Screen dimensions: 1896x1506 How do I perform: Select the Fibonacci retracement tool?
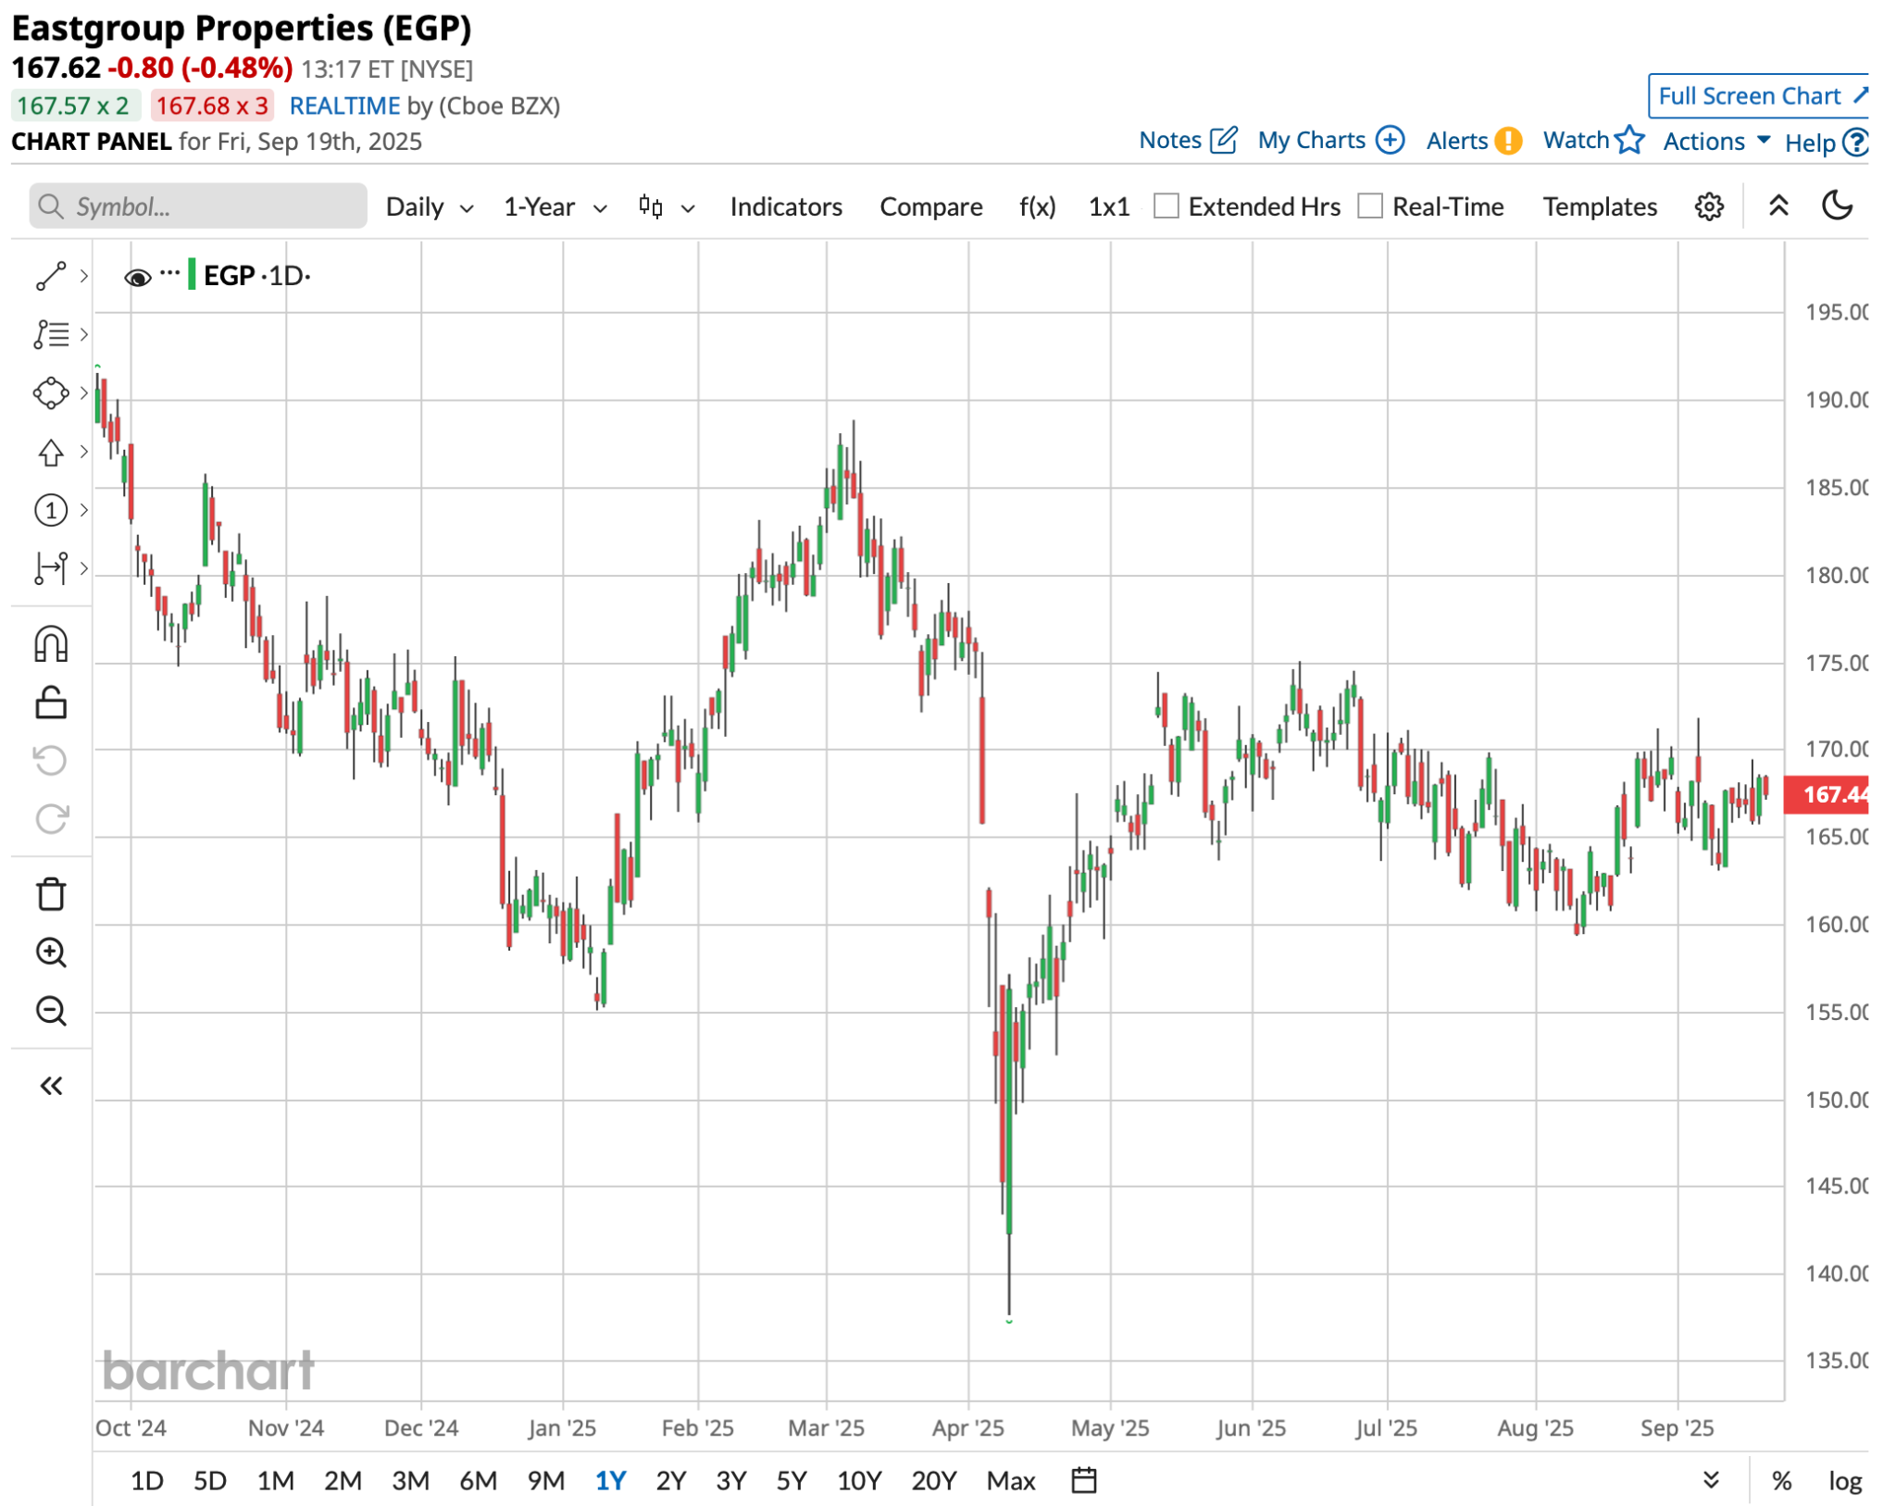coord(51,334)
